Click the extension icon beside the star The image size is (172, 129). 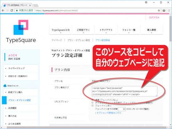coord(164,11)
